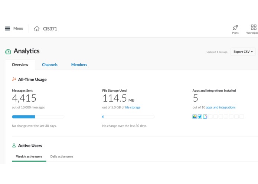
Task: Show Daily active users tab
Action: click(x=62, y=156)
